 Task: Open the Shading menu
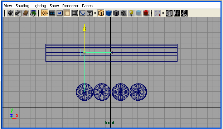22,6
